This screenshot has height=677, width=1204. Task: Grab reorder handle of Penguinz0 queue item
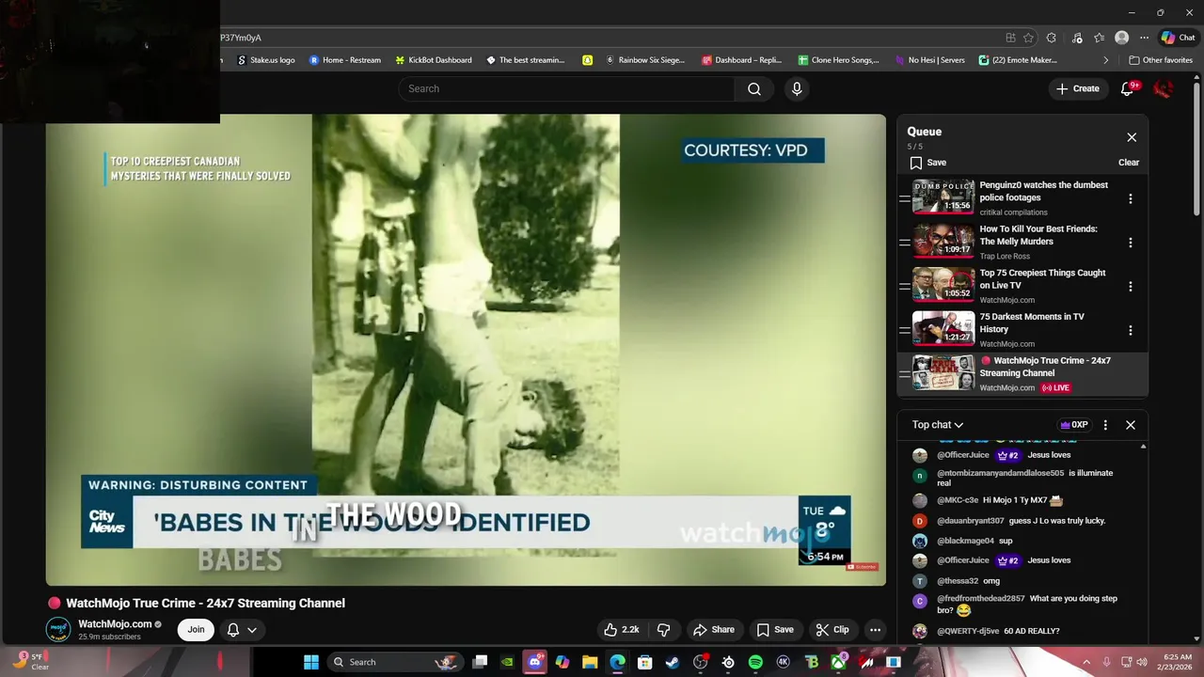coord(904,198)
